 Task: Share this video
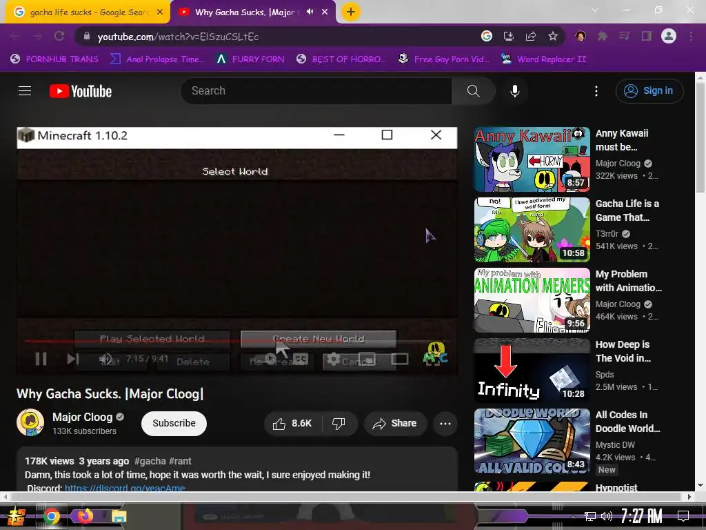395,423
